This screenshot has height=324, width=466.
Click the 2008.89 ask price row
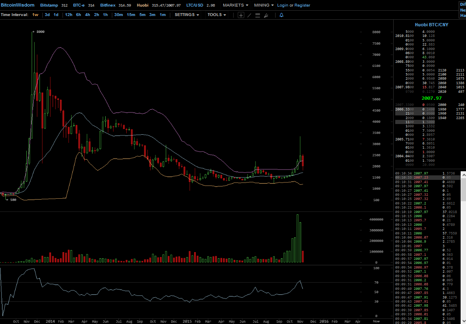pos(415,62)
